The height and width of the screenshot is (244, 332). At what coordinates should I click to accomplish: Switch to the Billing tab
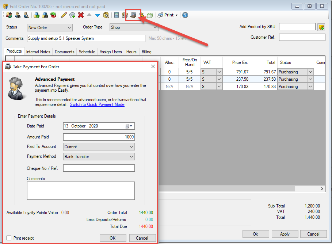pyautogui.click(x=146, y=52)
